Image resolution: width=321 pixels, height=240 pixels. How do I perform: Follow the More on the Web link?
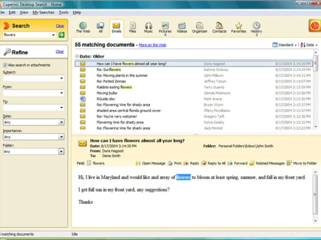pos(152,45)
